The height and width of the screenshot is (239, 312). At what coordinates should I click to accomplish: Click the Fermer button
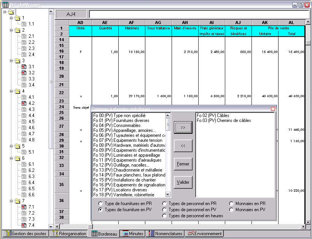click(183, 164)
